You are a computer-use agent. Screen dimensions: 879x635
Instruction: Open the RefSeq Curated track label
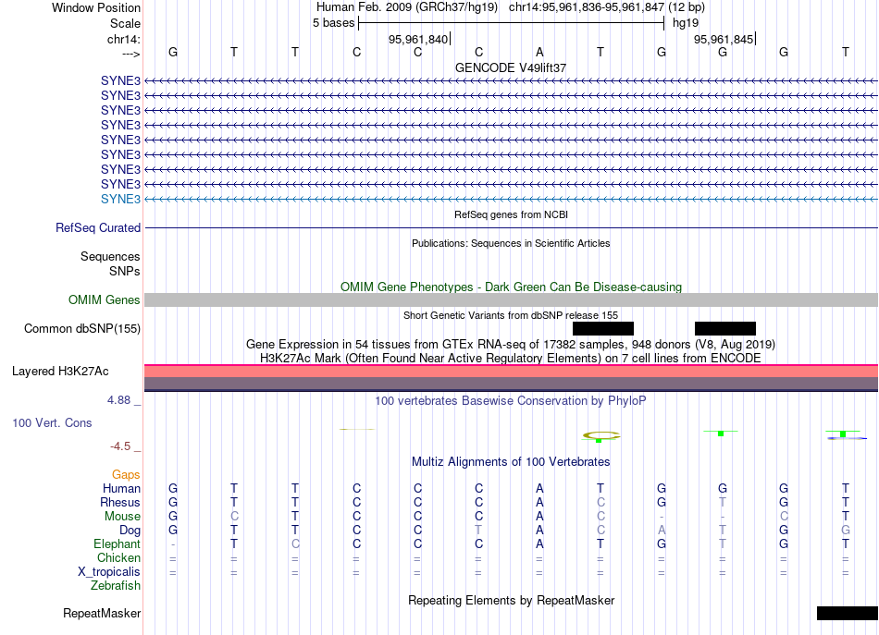(x=98, y=228)
